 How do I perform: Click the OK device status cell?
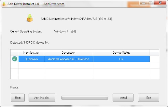coord(121,59)
